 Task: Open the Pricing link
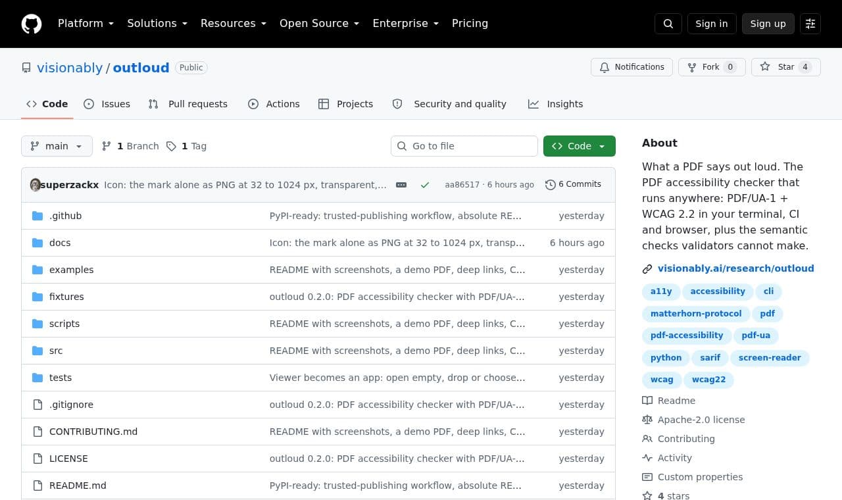coord(470,24)
